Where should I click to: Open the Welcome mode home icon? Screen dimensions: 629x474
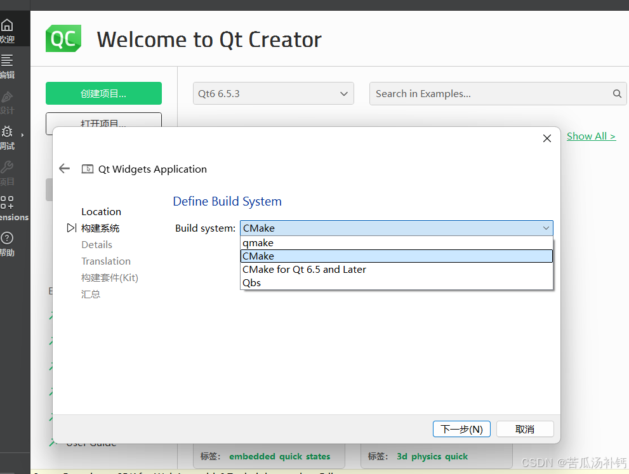pyautogui.click(x=7, y=25)
